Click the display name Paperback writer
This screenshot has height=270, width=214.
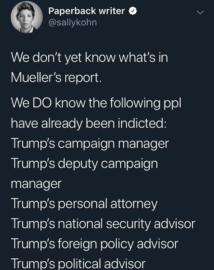[87, 11]
